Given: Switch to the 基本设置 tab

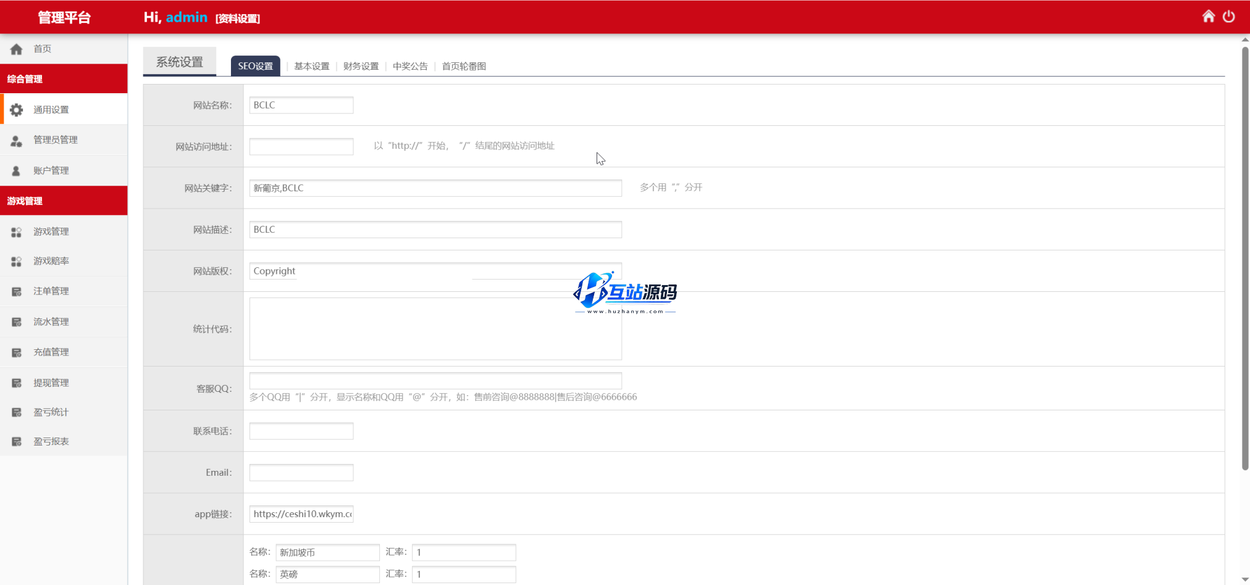Looking at the screenshot, I should coord(312,66).
